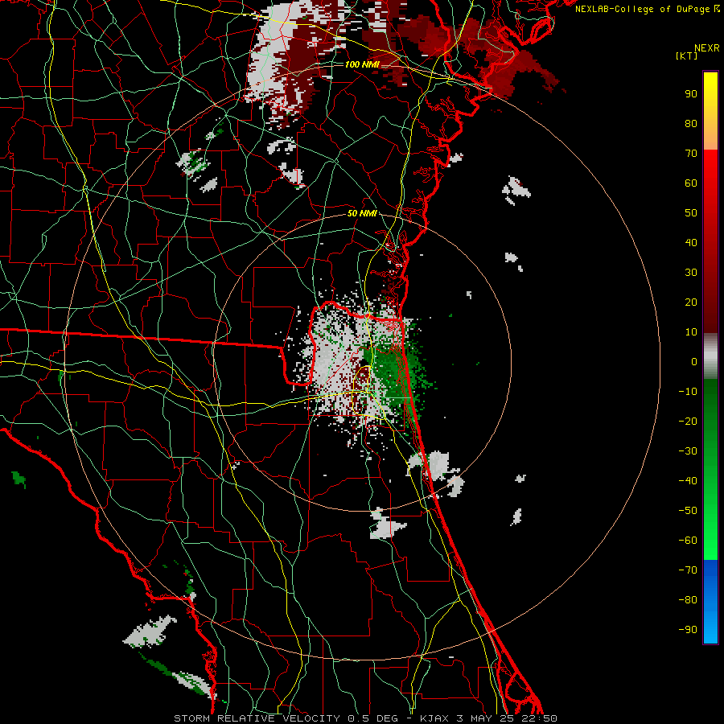Click the [KT] units label
This screenshot has width=724, height=724.
pos(687,56)
